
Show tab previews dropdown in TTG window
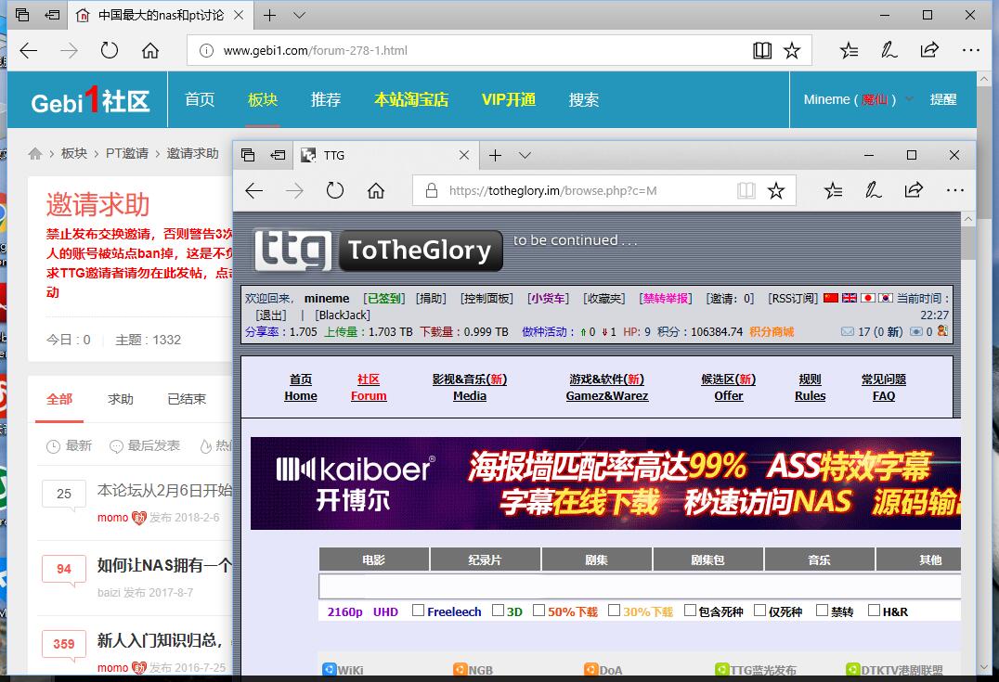pyautogui.click(x=525, y=155)
